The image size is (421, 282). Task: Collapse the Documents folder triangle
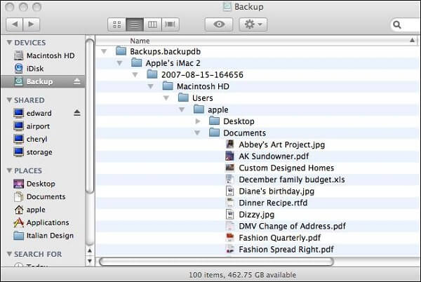click(197, 133)
